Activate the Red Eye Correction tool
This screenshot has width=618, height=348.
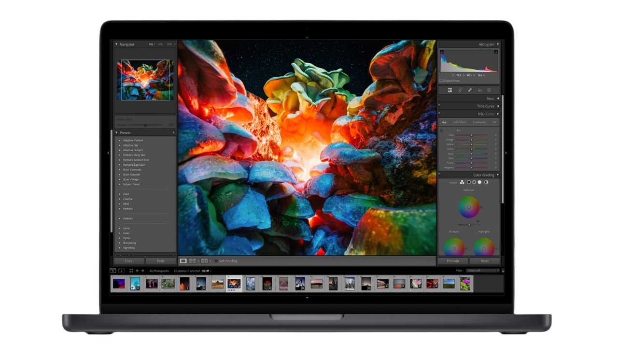tap(479, 90)
